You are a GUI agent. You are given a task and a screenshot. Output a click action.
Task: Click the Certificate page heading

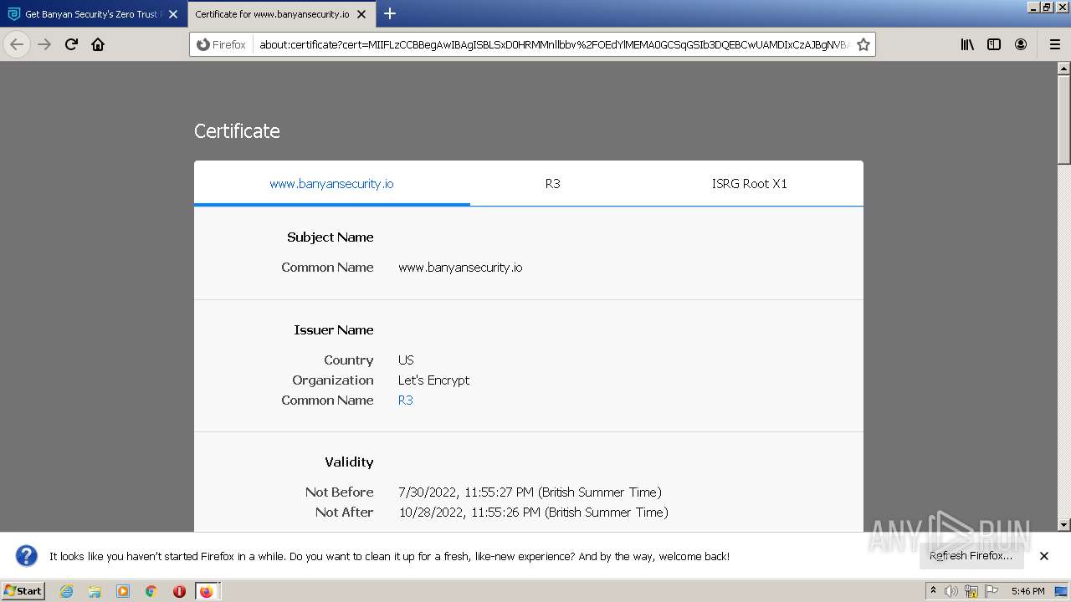coord(237,131)
